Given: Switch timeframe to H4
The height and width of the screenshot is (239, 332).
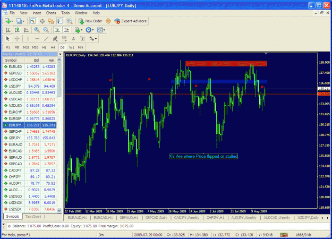Looking at the screenshot, I should (x=53, y=47).
